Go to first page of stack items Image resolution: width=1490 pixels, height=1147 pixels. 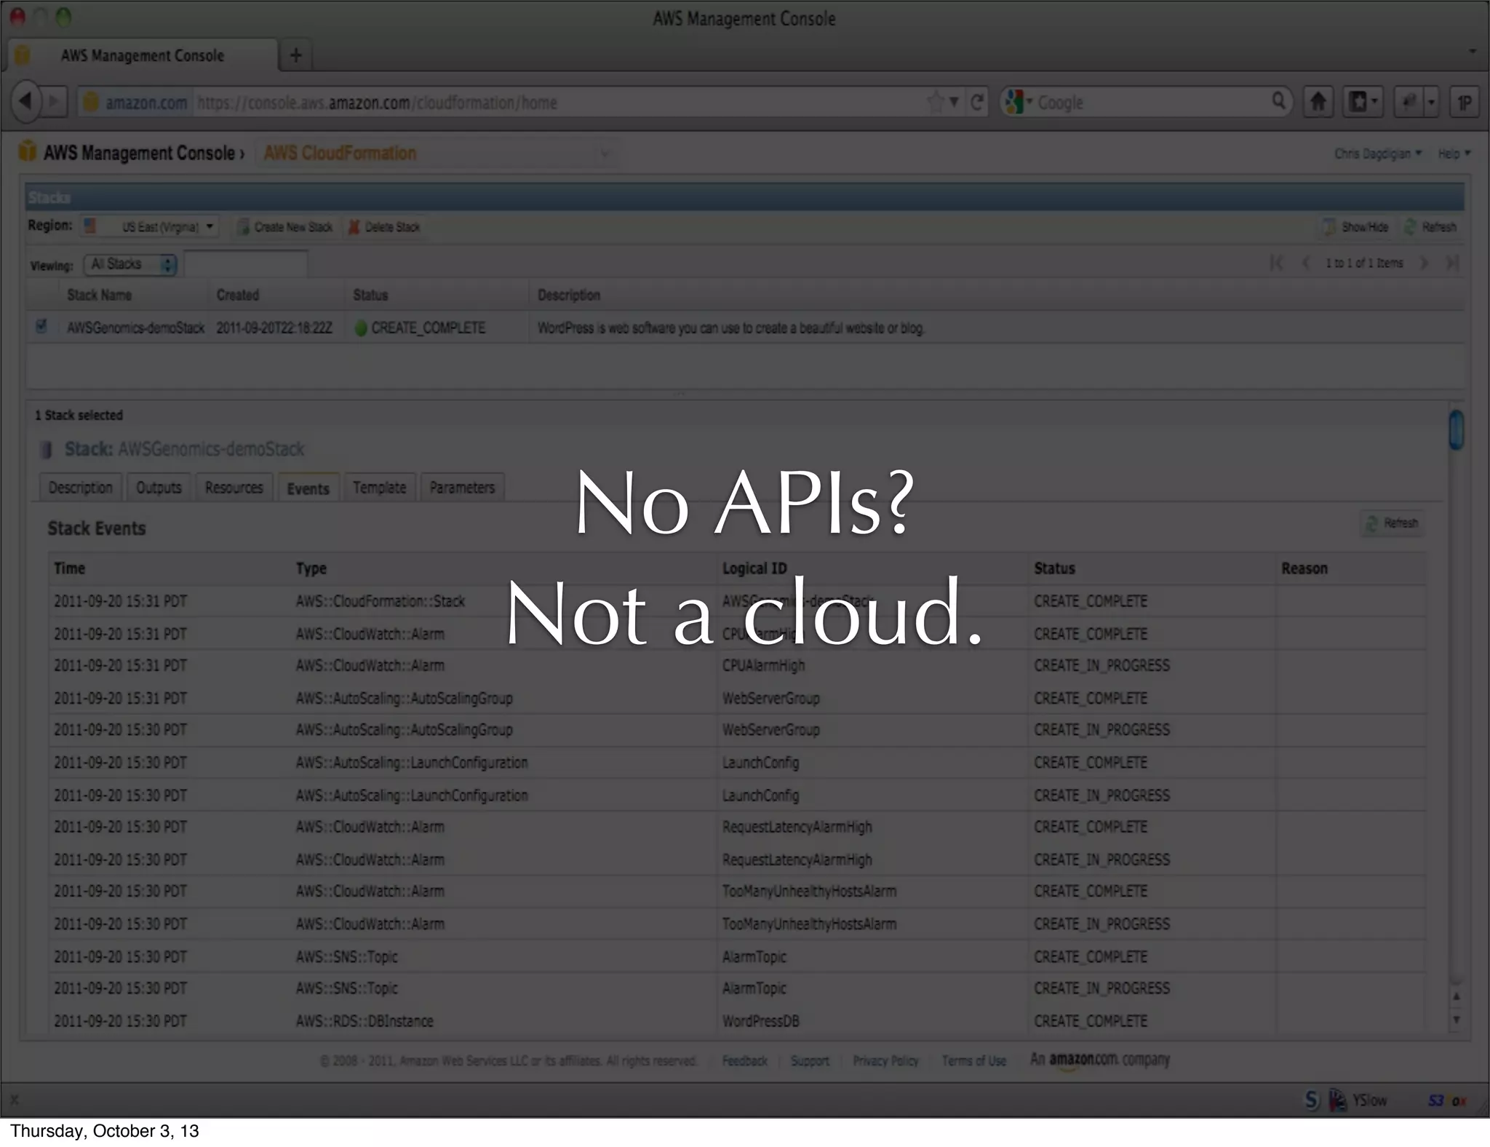[x=1276, y=263]
